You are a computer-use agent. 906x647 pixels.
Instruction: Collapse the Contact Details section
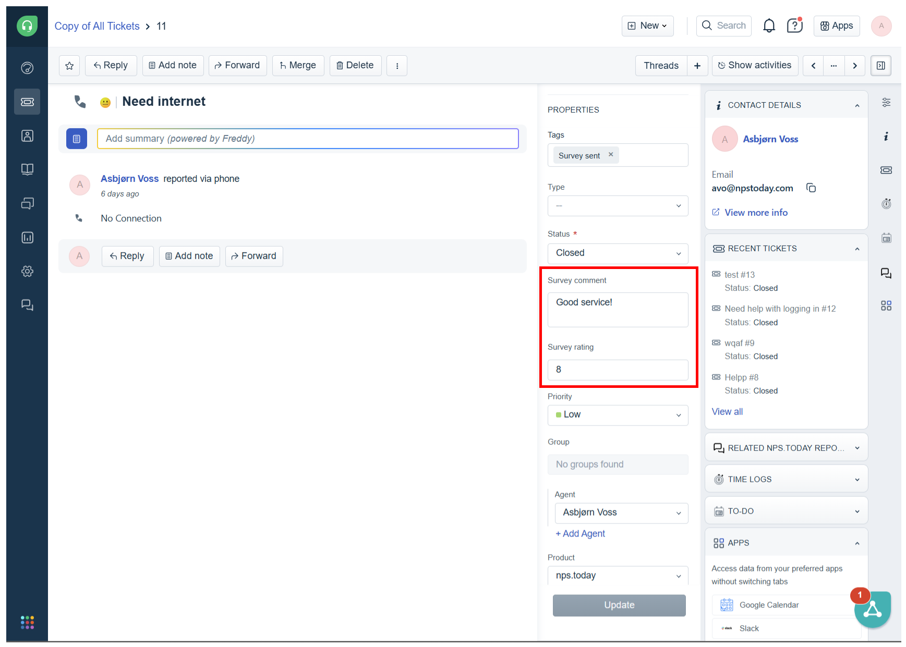point(856,105)
